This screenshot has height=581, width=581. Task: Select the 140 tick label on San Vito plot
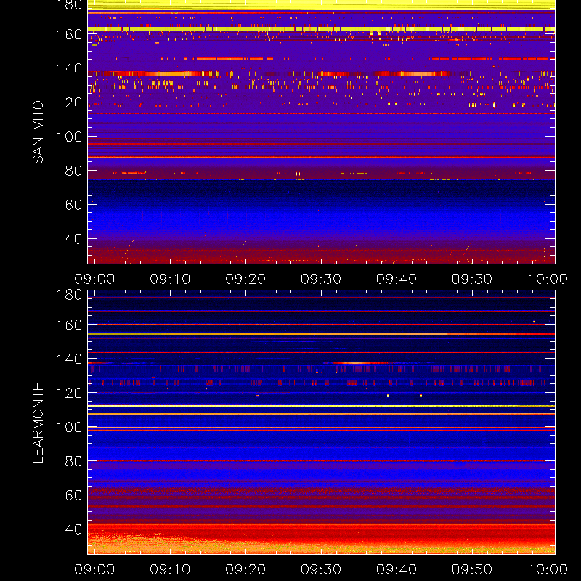(69, 68)
